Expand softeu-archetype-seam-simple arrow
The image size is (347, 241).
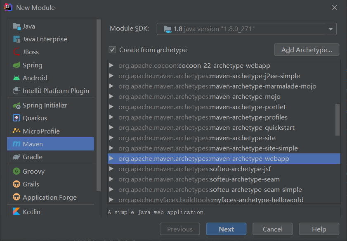click(x=111, y=190)
